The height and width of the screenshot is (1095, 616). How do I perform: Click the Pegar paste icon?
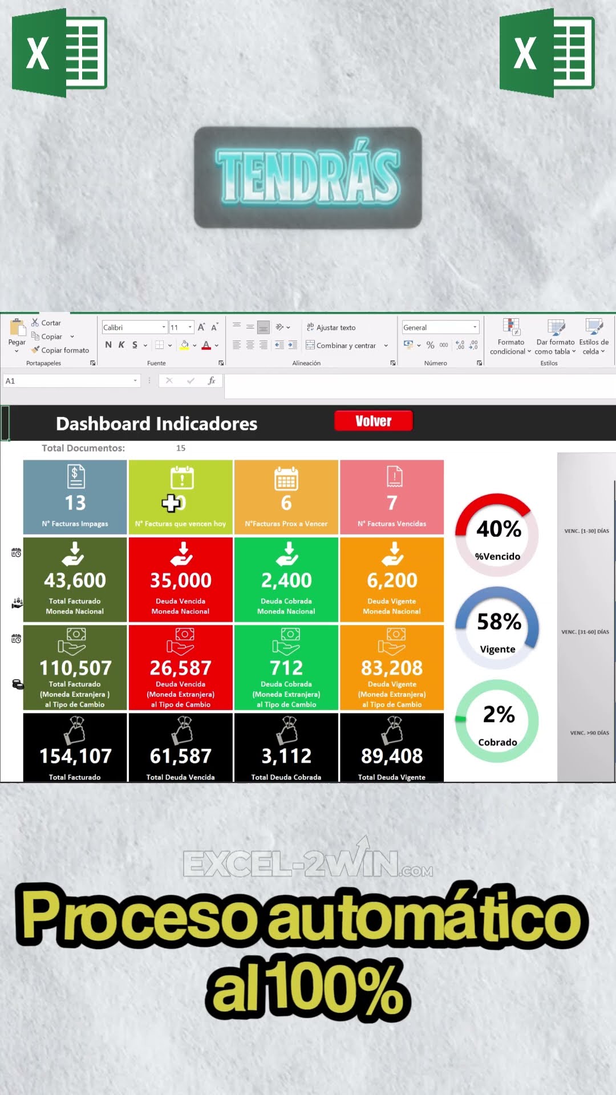pos(18,327)
